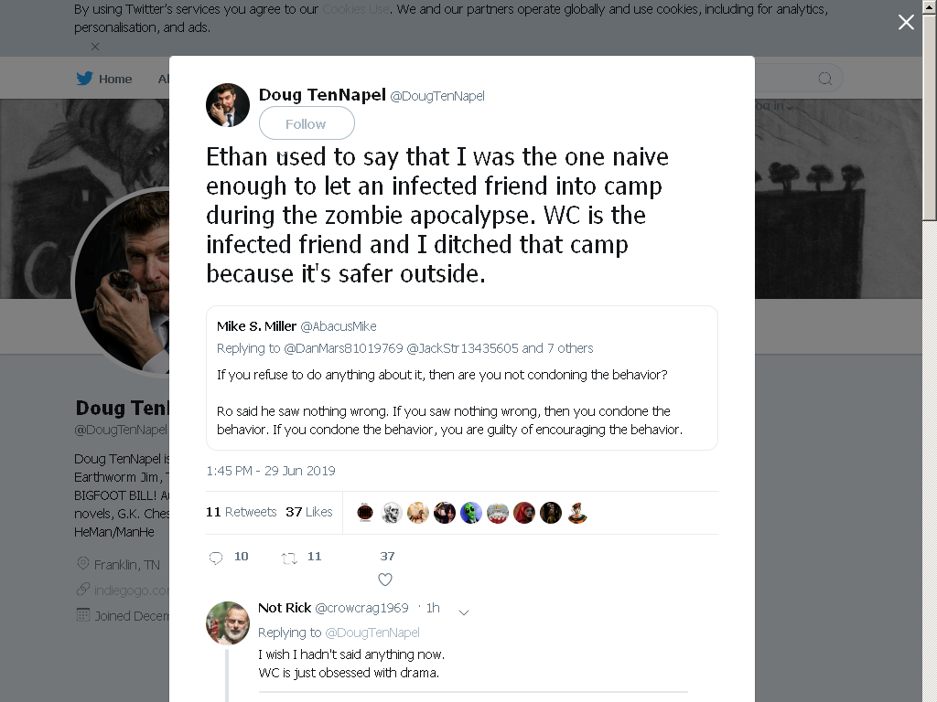Open the 1:45 PM - 29 Jun 2019 timestamp
Screen dimensions: 937x702
point(271,471)
